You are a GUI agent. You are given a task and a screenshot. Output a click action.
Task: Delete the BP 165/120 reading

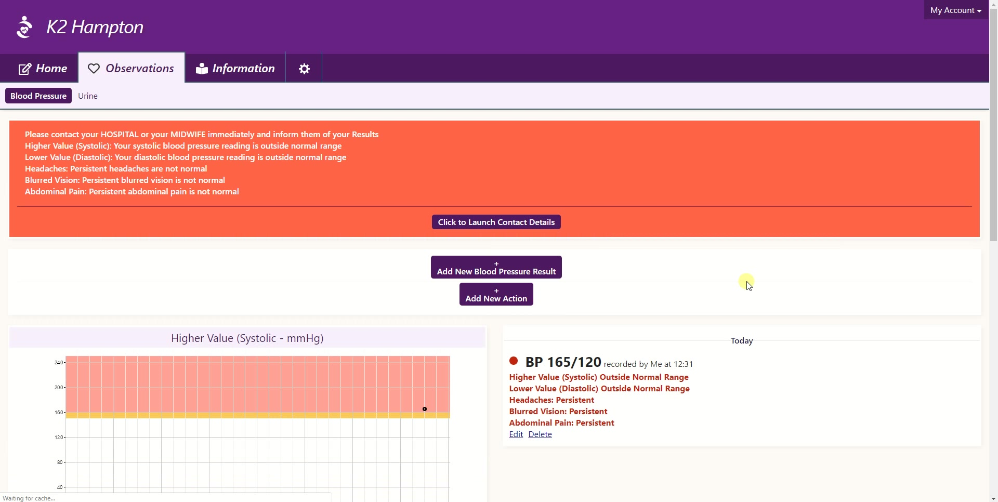540,434
